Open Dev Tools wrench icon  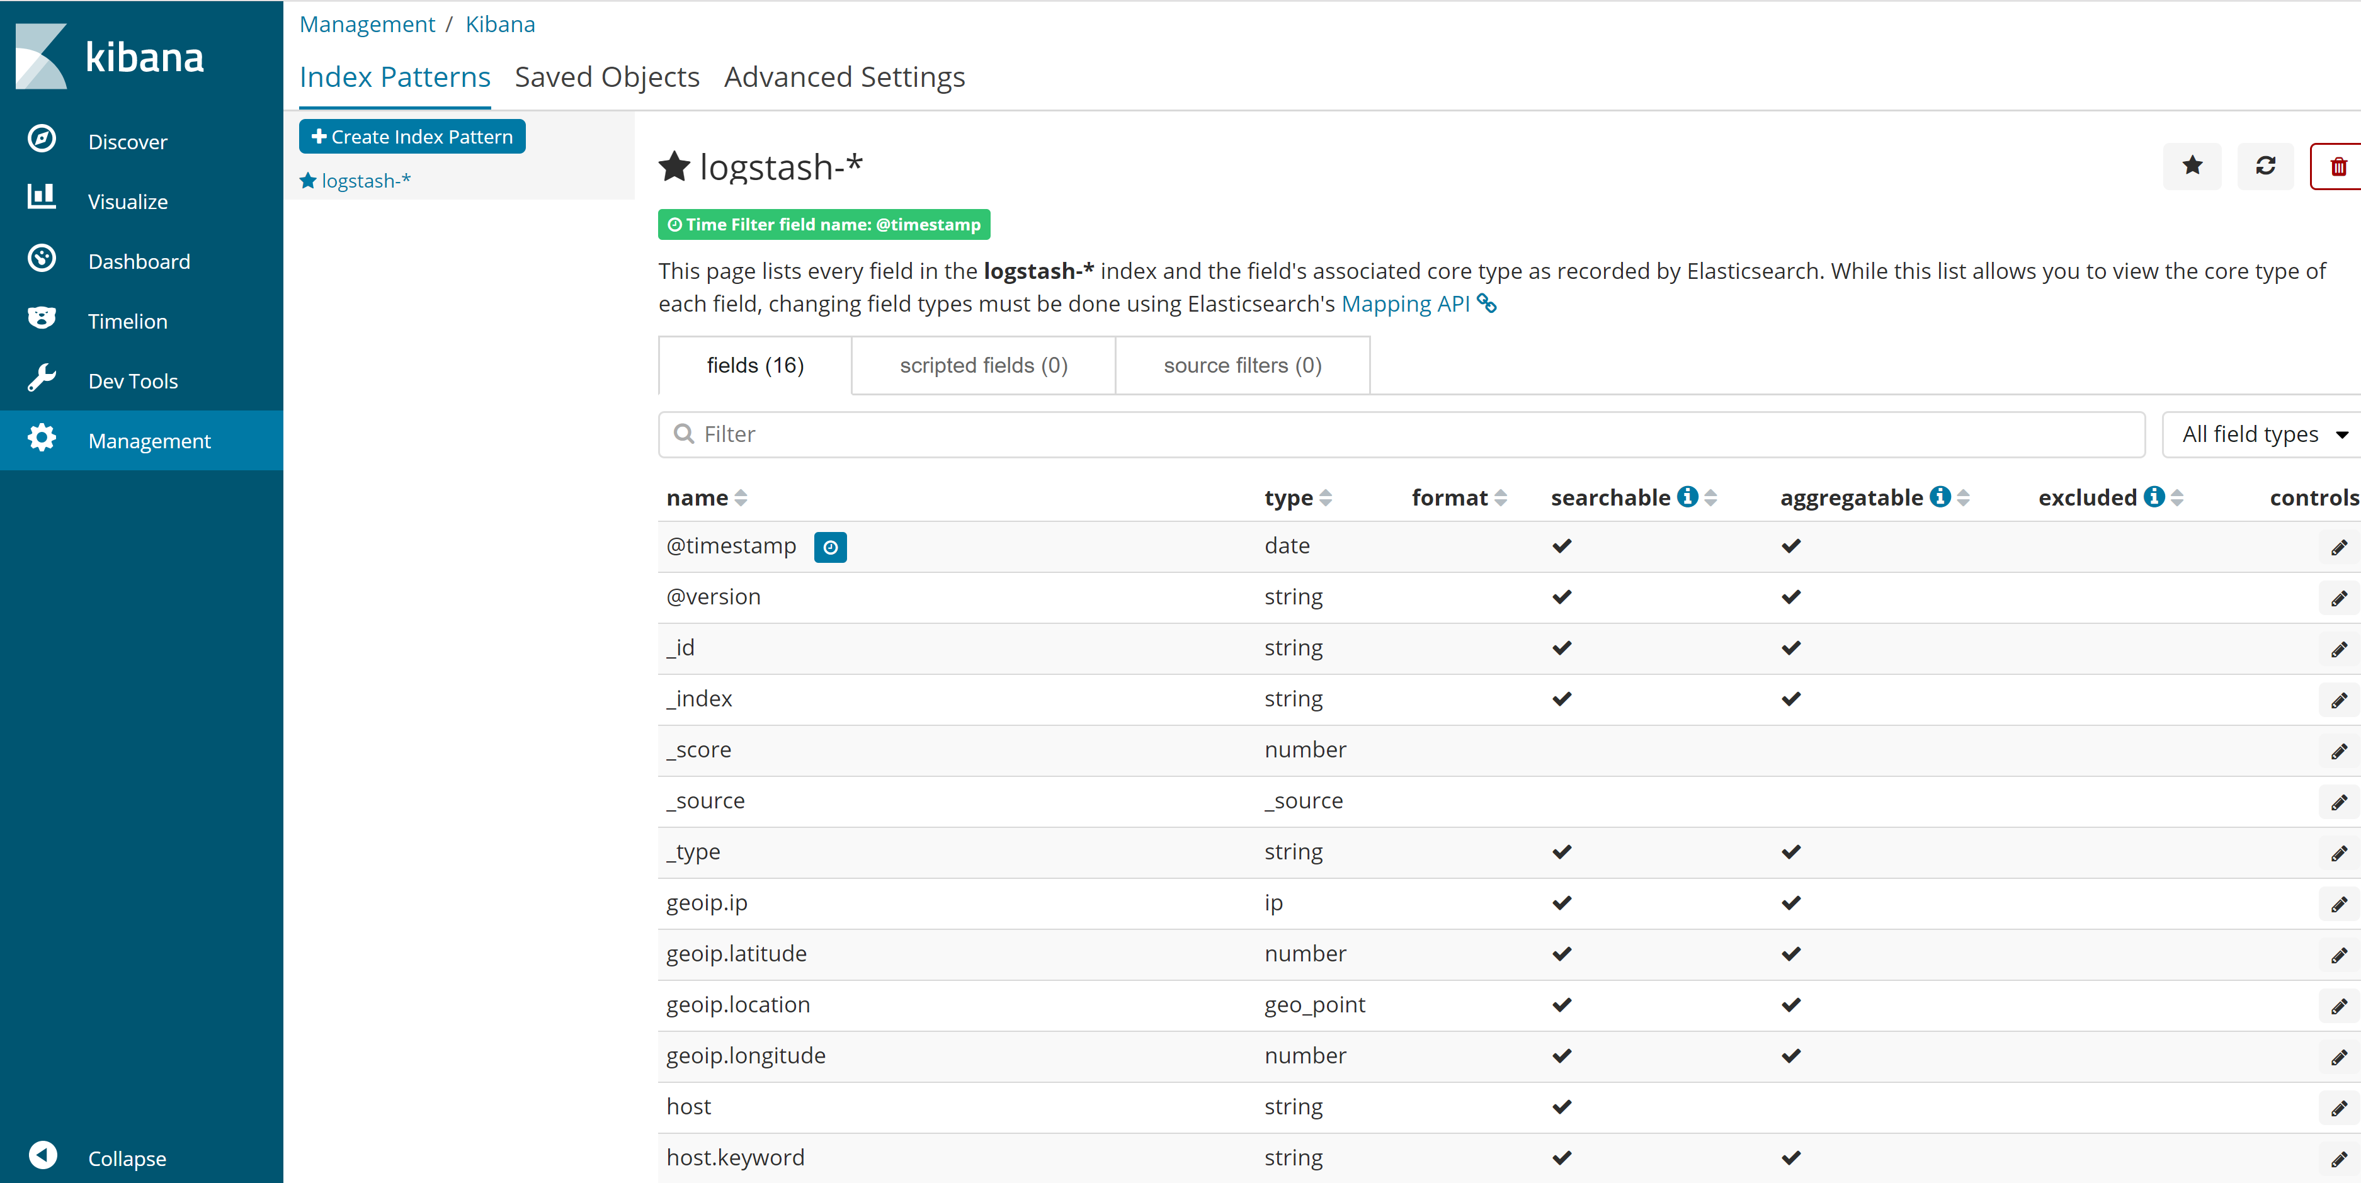click(x=42, y=378)
